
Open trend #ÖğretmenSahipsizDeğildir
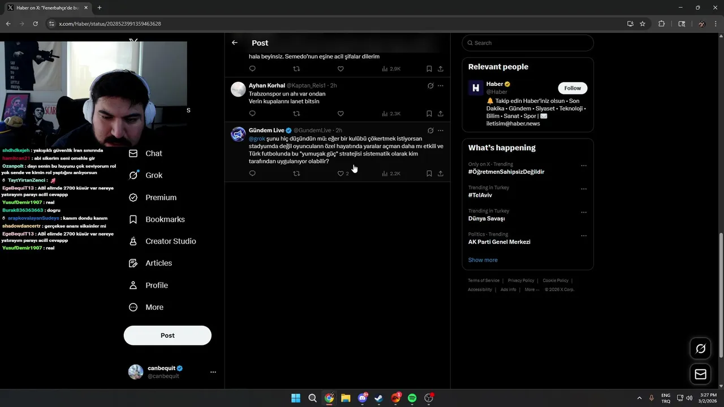click(x=506, y=172)
